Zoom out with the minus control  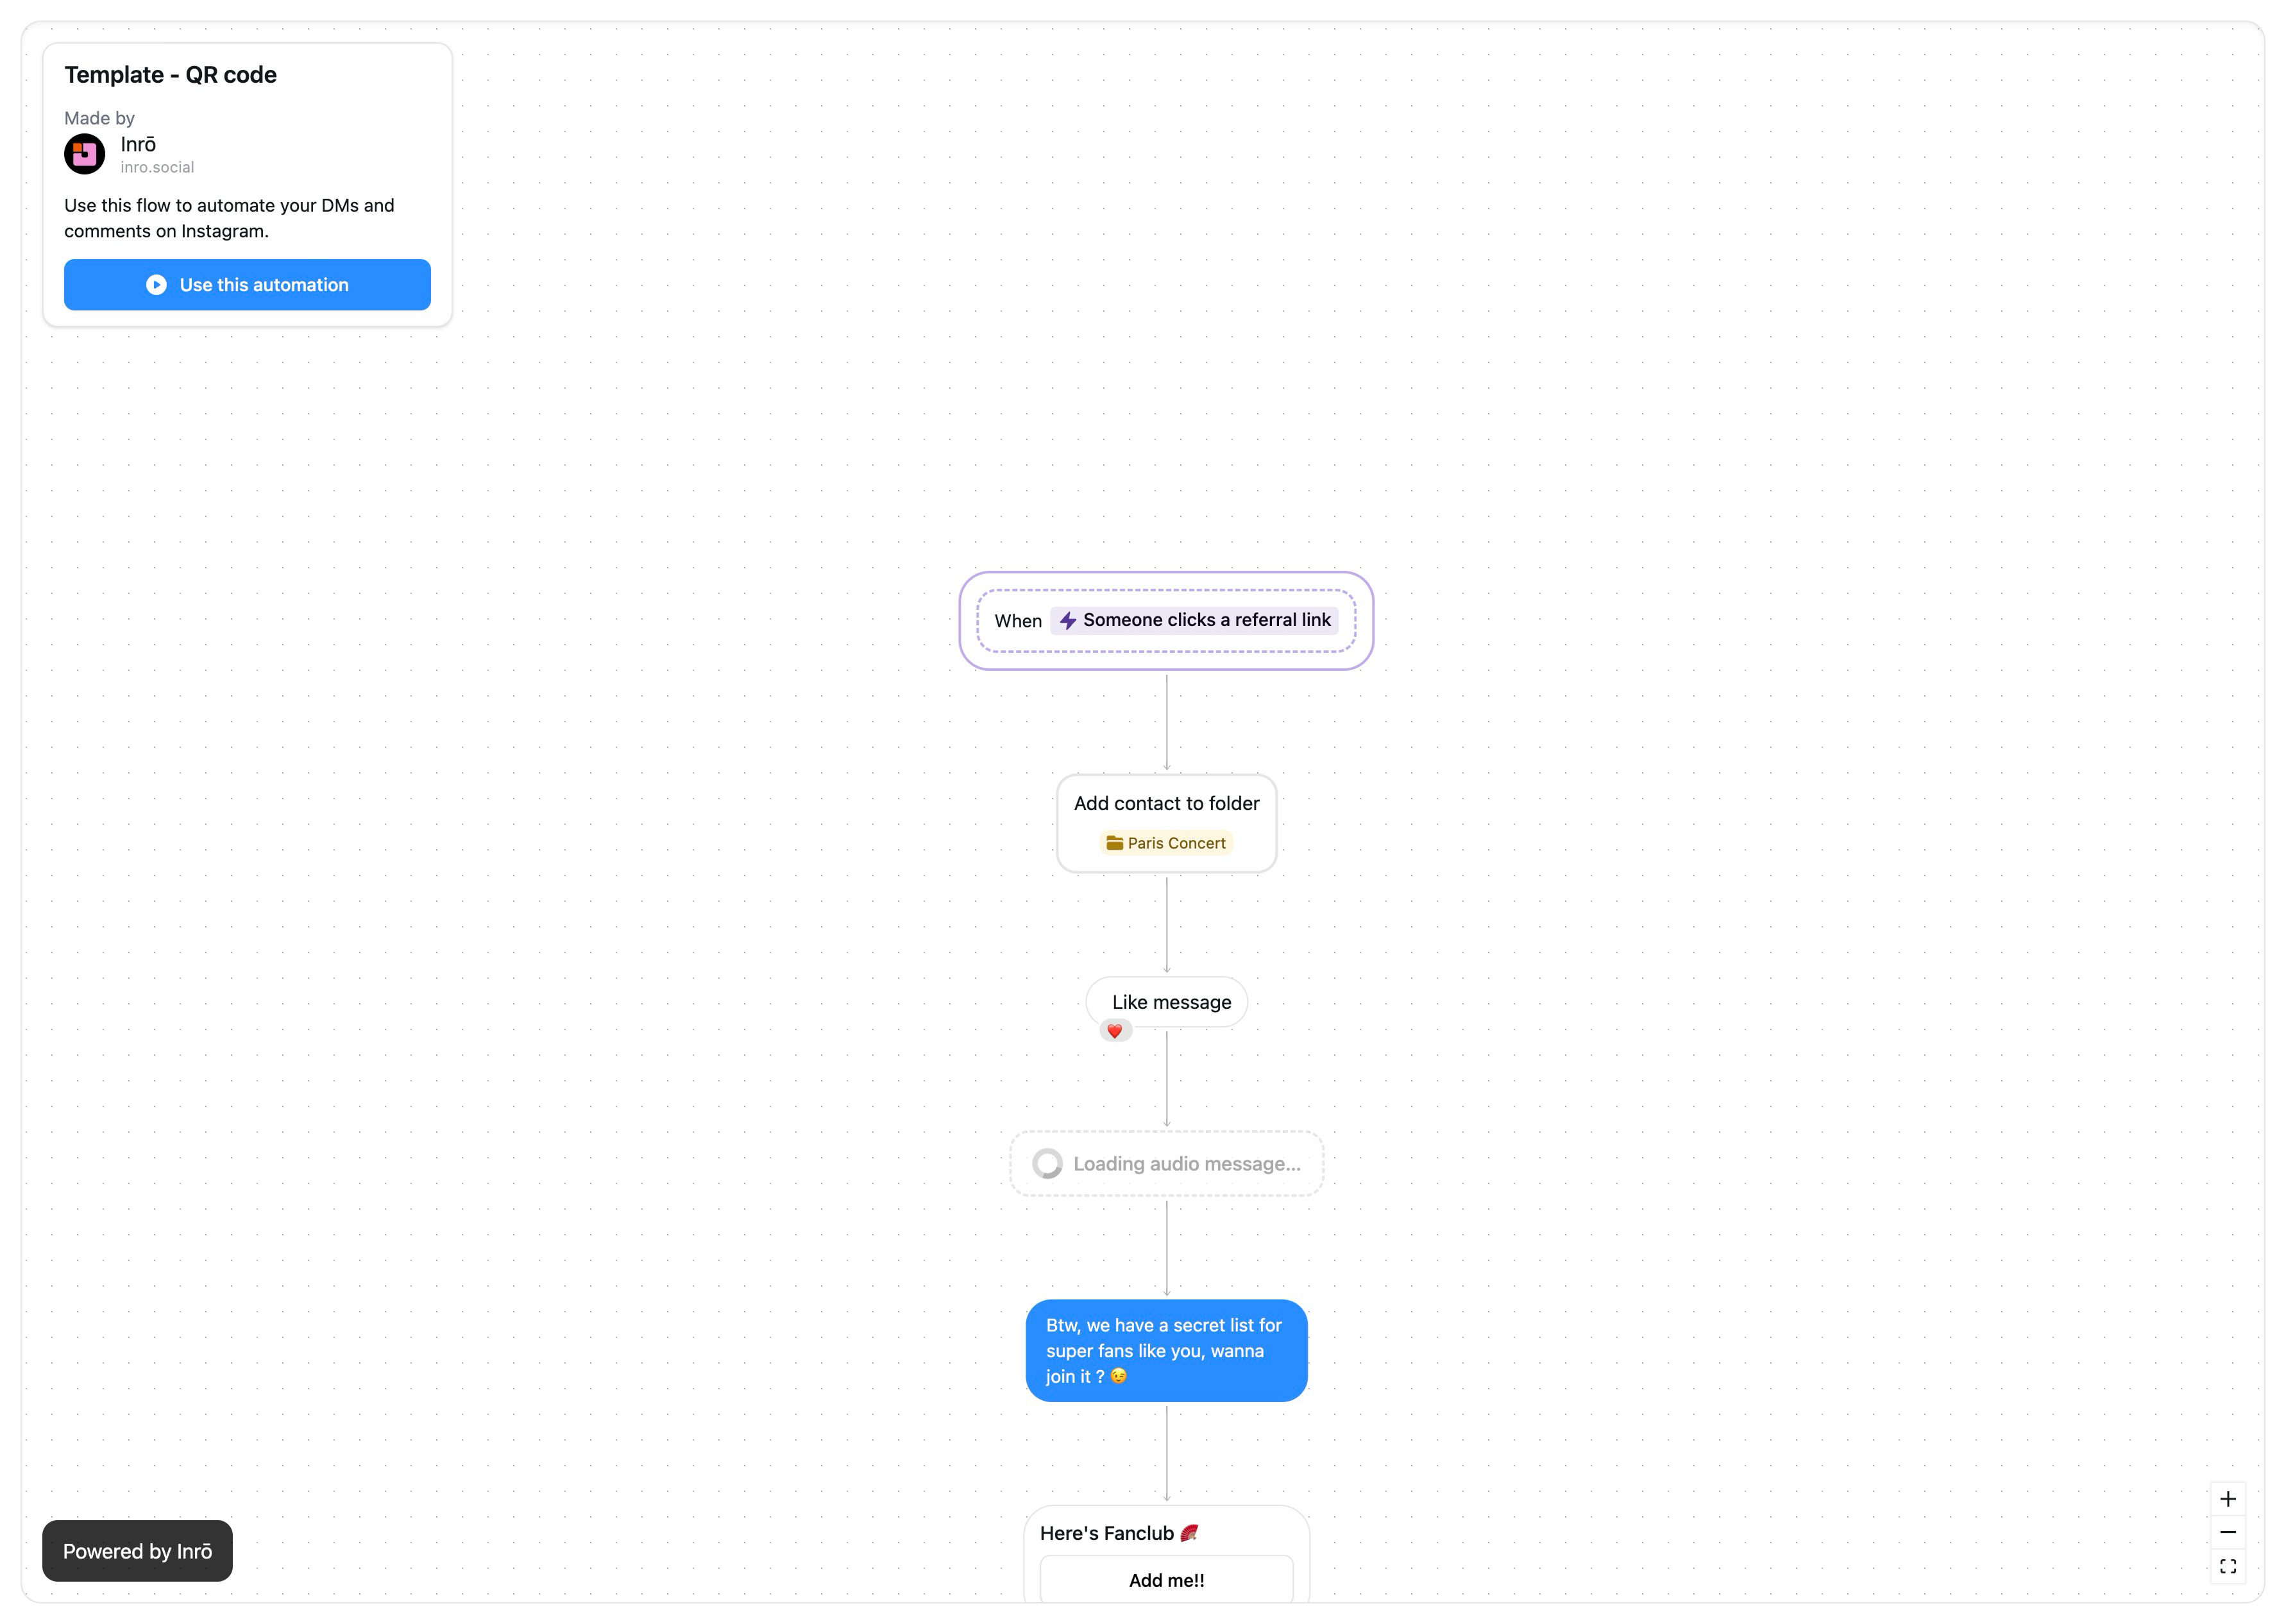(x=2228, y=1532)
